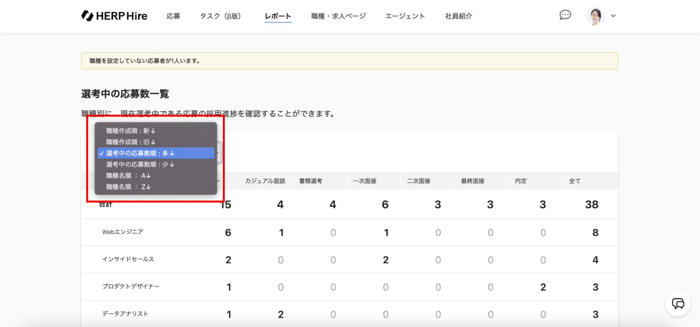Sort by 職種名順 : A↓
Screen dimensions: 700x327
[128, 175]
